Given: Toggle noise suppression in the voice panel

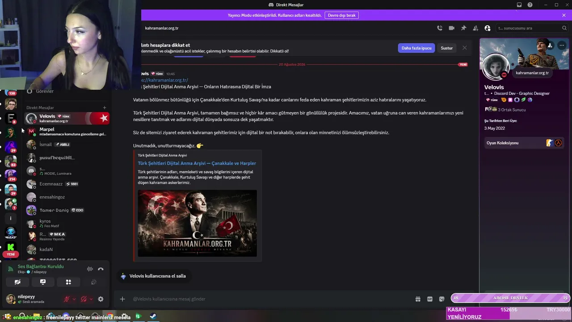Looking at the screenshot, I should tap(90, 269).
